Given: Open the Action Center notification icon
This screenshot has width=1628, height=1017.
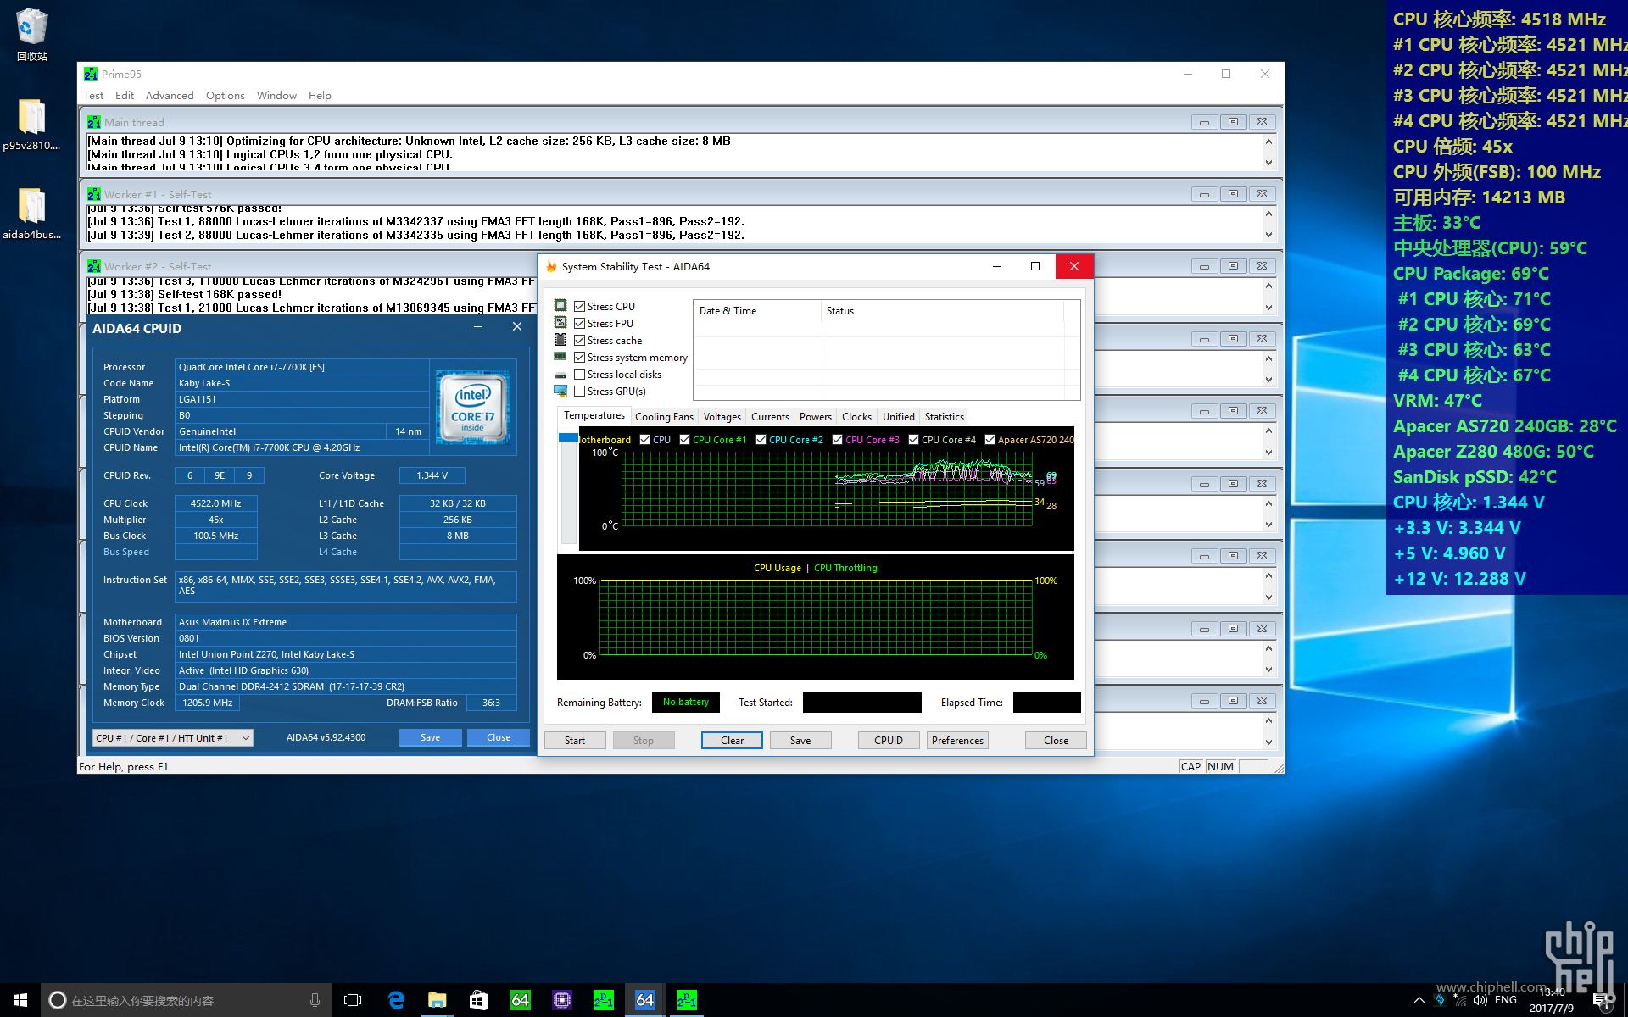Looking at the screenshot, I should pos(1601,1000).
